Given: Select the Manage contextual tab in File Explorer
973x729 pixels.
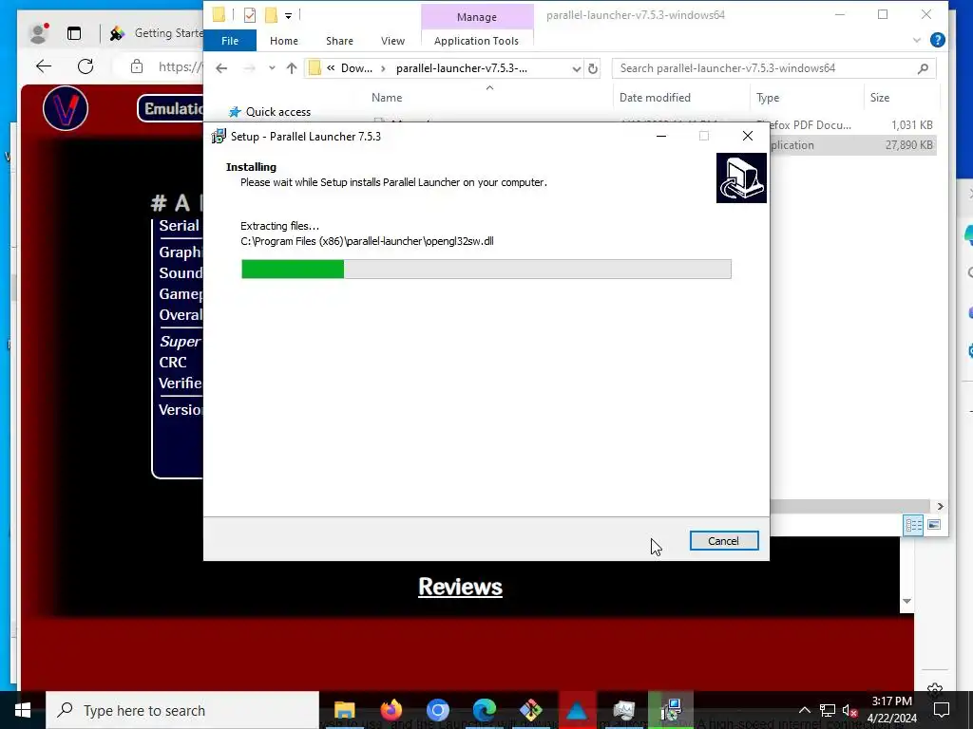Looking at the screenshot, I should click(477, 17).
